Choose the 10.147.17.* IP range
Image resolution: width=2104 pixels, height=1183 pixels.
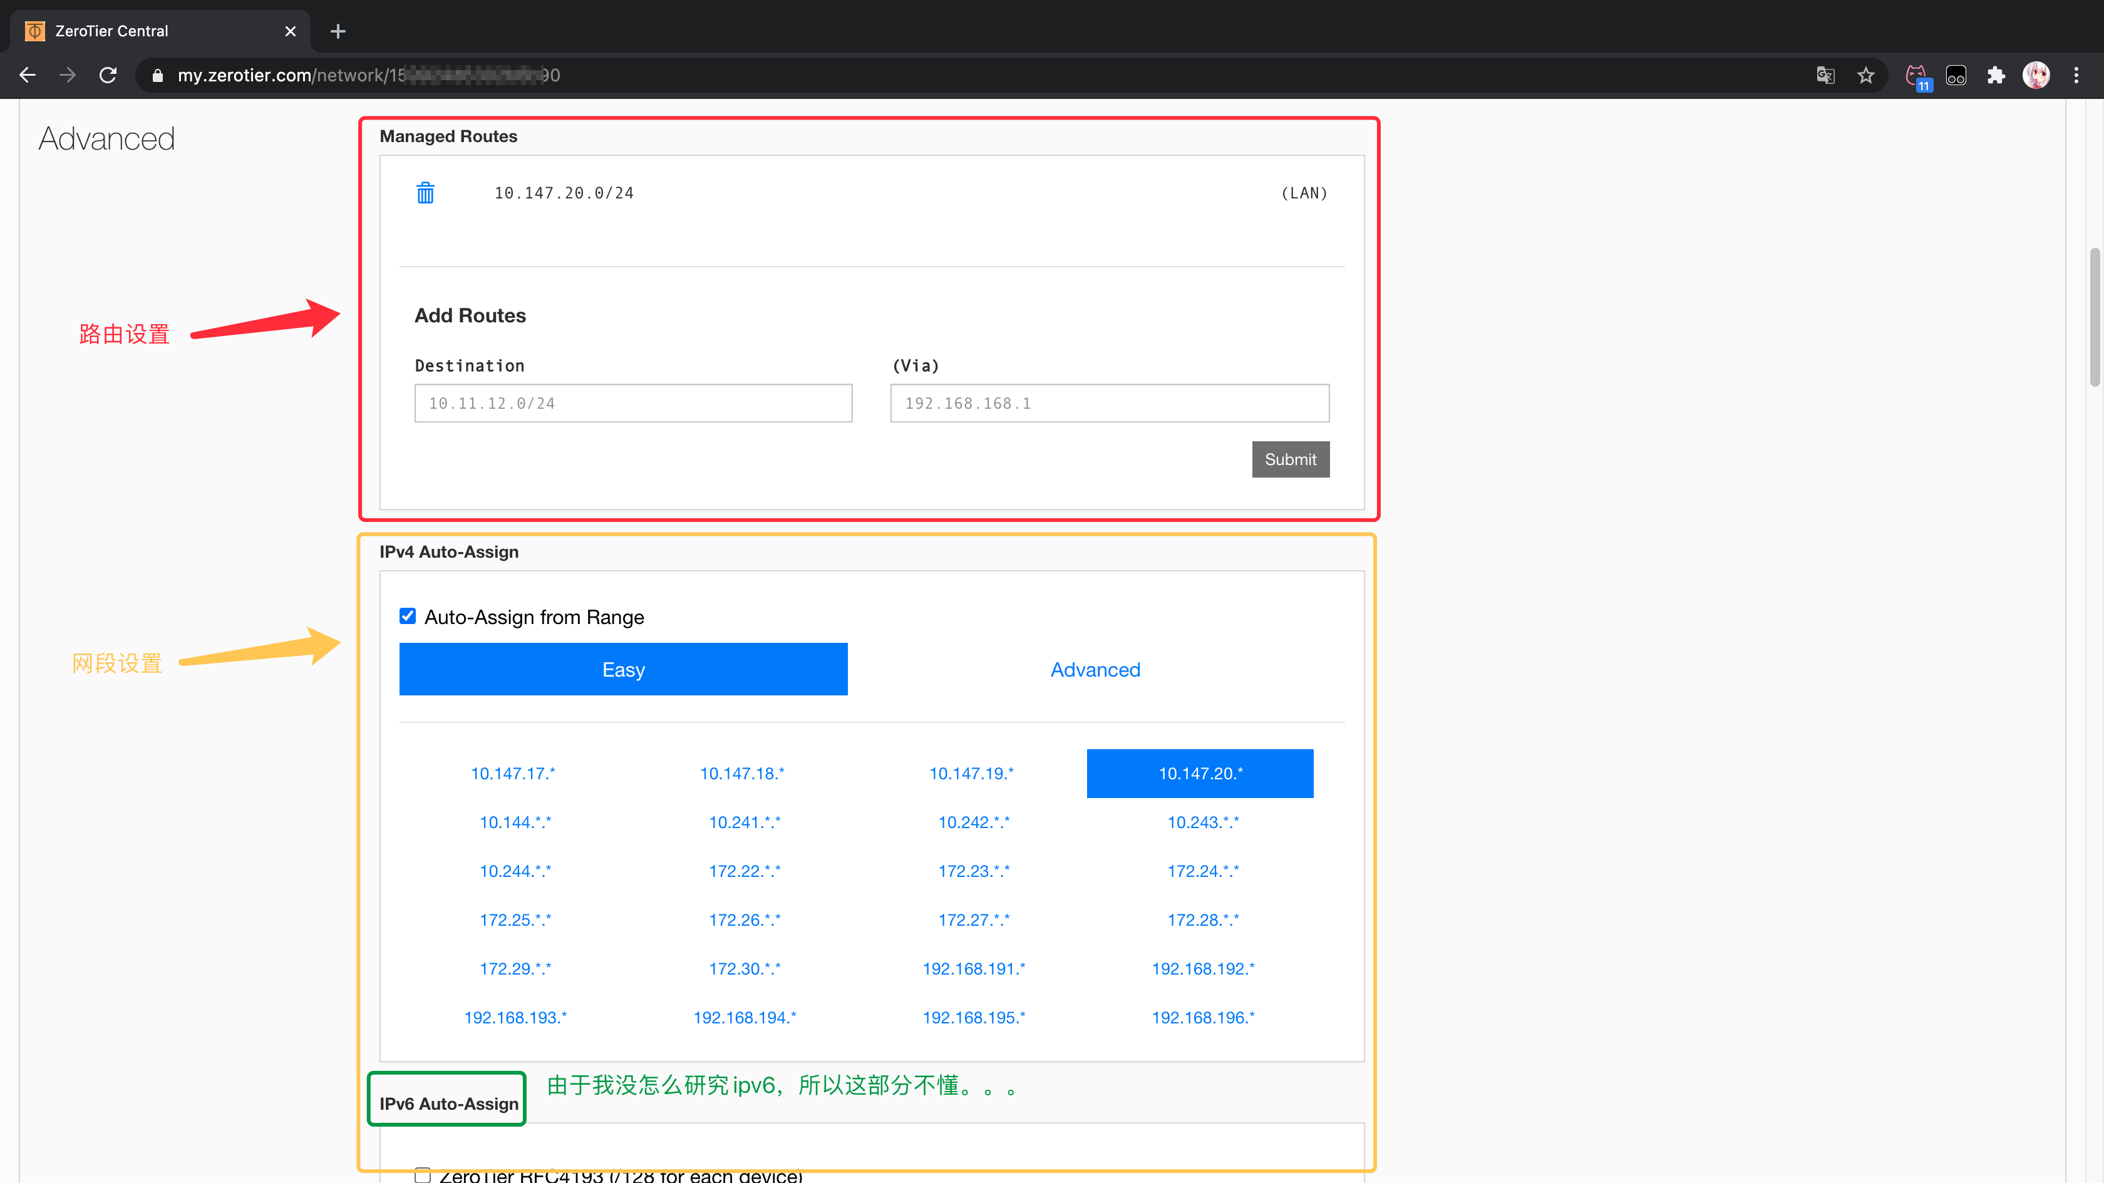pos(513,773)
